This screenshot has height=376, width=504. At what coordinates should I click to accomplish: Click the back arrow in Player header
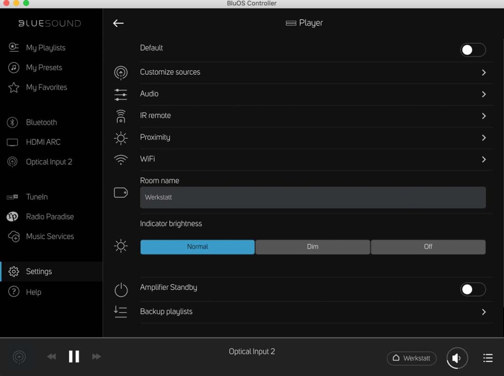click(118, 23)
